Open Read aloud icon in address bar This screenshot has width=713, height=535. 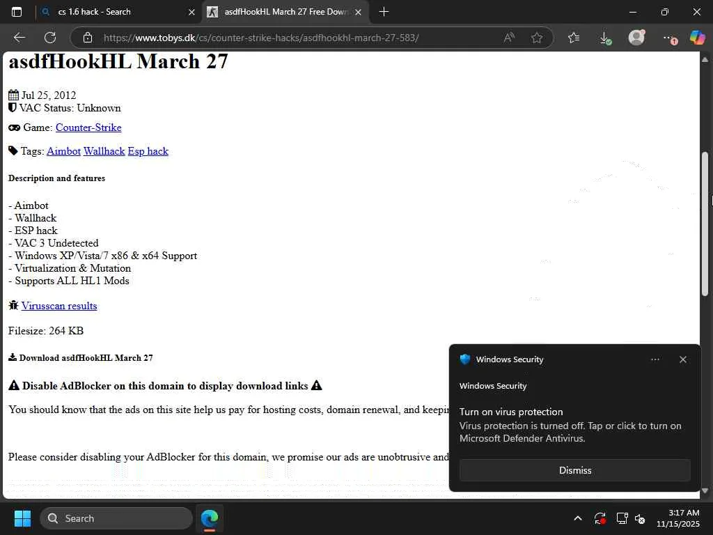509,38
